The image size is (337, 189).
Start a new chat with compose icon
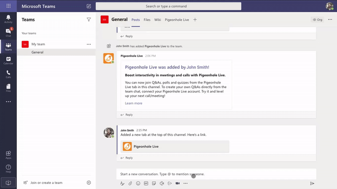[89, 6]
